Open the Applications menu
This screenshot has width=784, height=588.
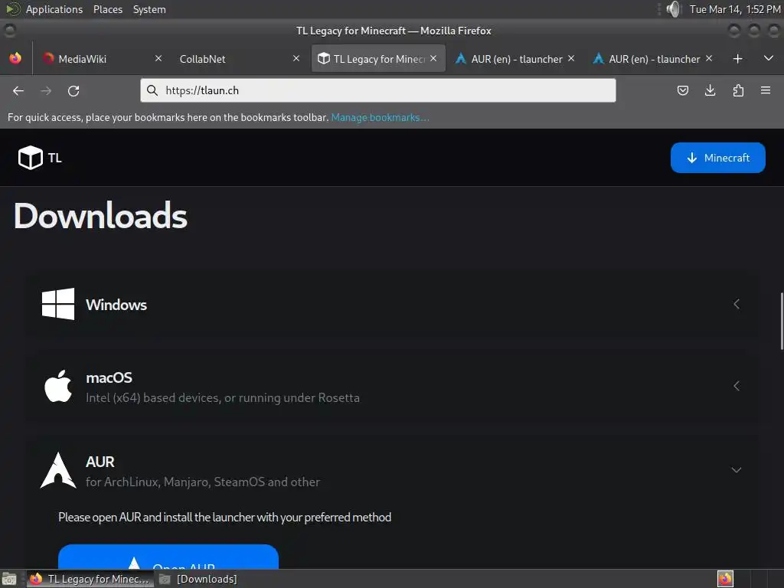click(54, 9)
